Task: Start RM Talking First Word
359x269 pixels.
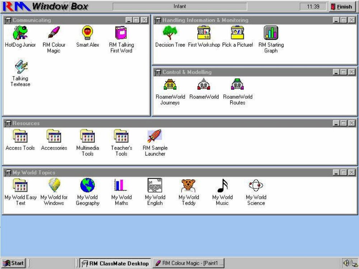Action: coord(121,33)
